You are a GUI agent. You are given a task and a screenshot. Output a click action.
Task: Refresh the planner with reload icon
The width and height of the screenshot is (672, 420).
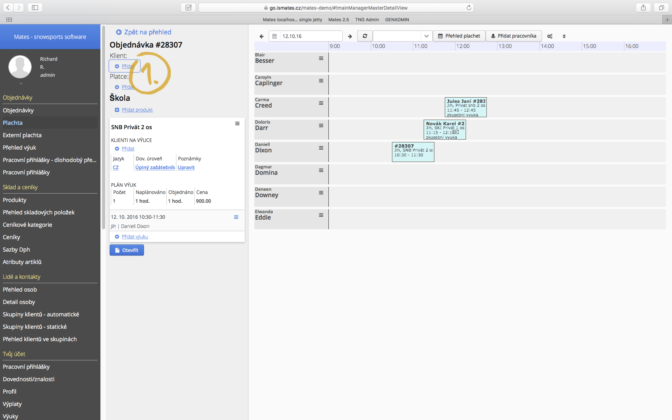(x=365, y=36)
